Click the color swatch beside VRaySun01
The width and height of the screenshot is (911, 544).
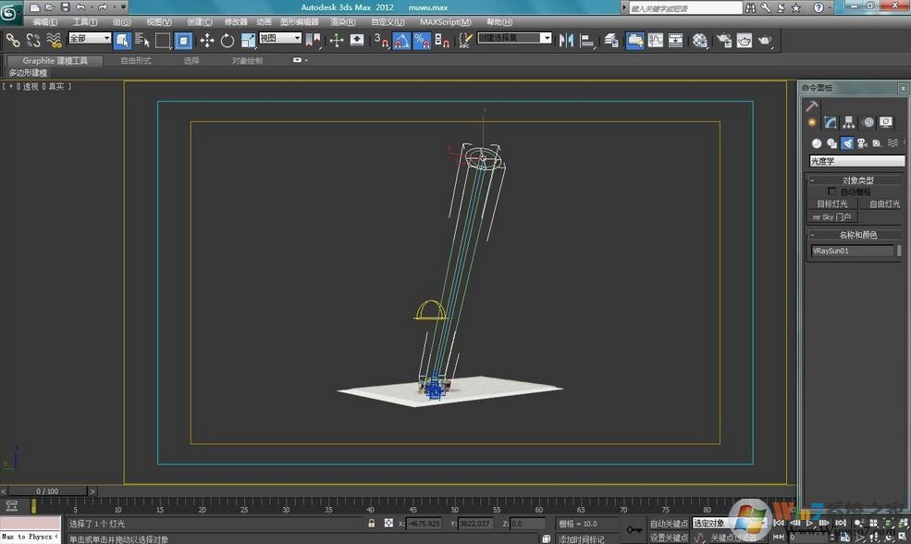point(899,251)
